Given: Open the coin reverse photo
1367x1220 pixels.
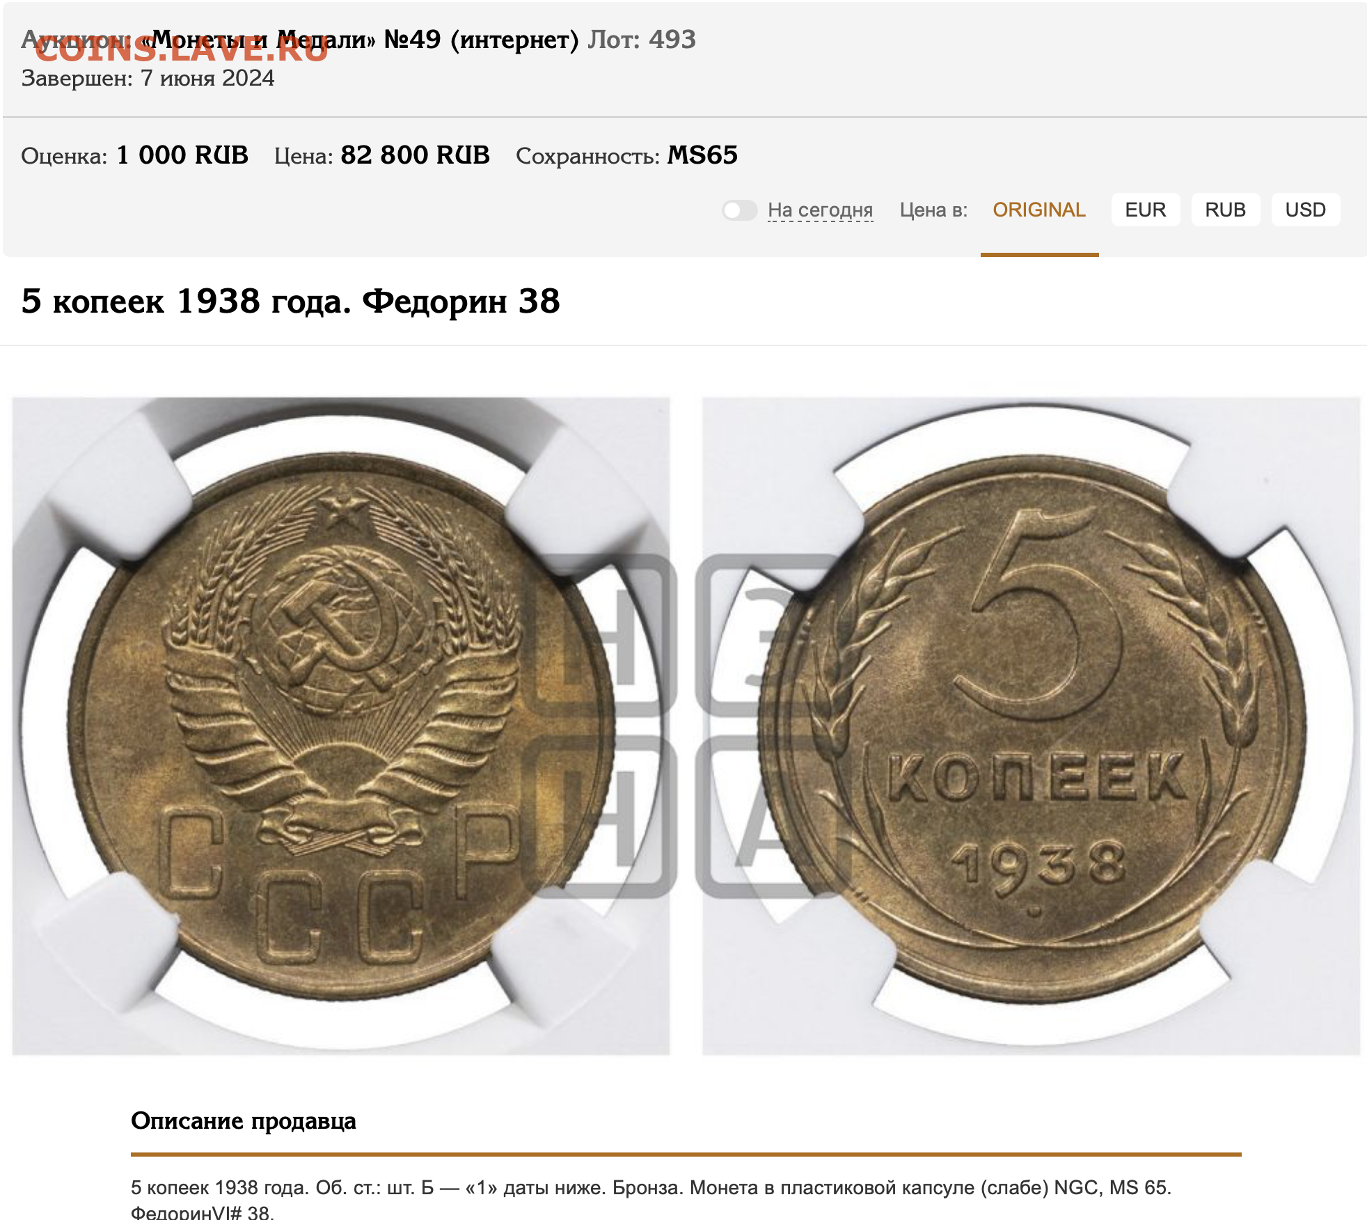Looking at the screenshot, I should [1031, 726].
